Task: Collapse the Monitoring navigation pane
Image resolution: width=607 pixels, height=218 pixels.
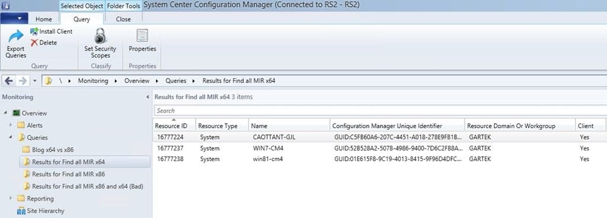Action: tap(148, 97)
